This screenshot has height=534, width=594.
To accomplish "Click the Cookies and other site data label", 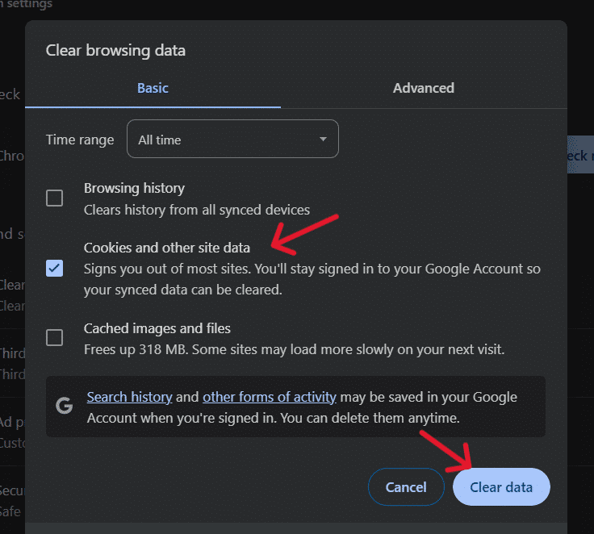I will point(167,248).
